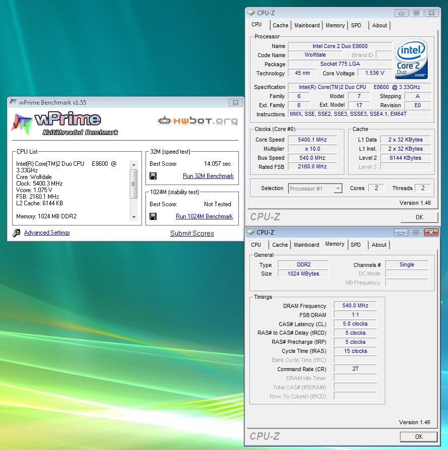The image size is (448, 450).
Task: Click the Rated FSB 2160.0 MHz value
Action: (x=313, y=166)
